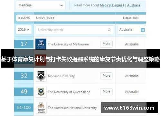Focus the University search field
The height and width of the screenshot is (116, 161).
(74, 30)
